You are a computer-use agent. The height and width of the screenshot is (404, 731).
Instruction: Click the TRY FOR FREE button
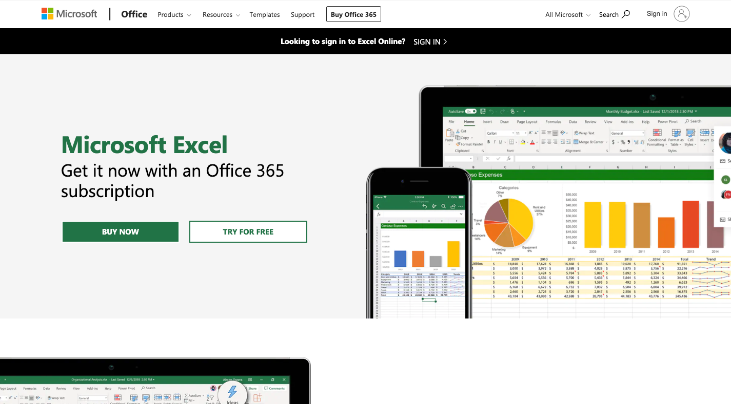[248, 231]
